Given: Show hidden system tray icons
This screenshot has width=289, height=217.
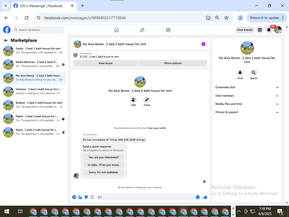Looking at the screenshot, I should 239,211.
